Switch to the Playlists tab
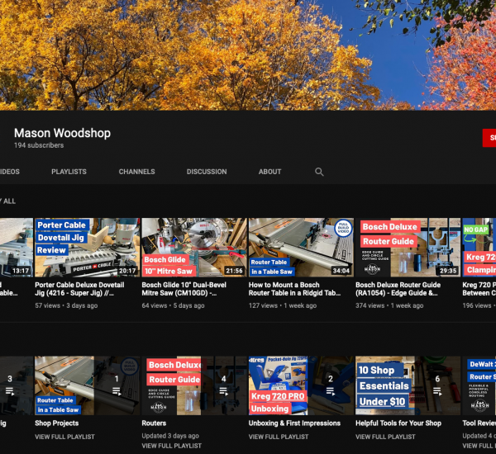Image resolution: width=496 pixels, height=454 pixels. [69, 172]
